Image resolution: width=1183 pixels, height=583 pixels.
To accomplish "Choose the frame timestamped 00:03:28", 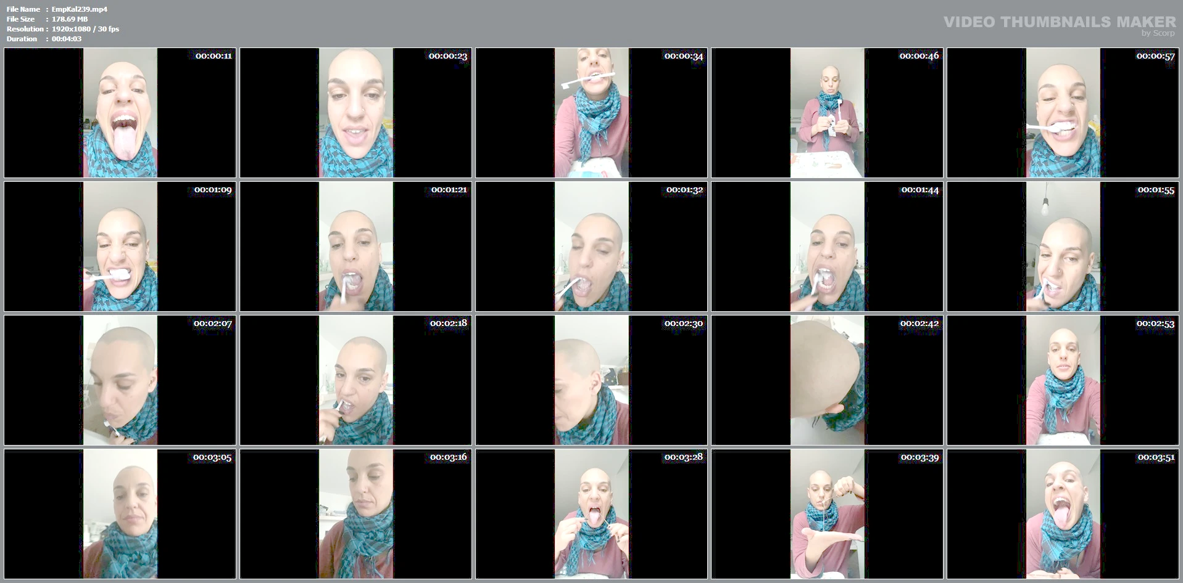I will (x=592, y=514).
